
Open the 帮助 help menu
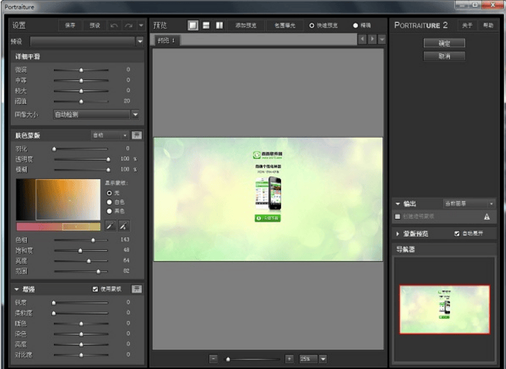pos(488,25)
